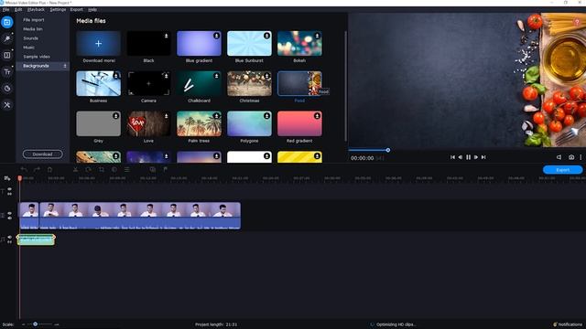Skip to previous clip in preview
Image resolution: width=586 pixels, height=329 pixels.
452,157
